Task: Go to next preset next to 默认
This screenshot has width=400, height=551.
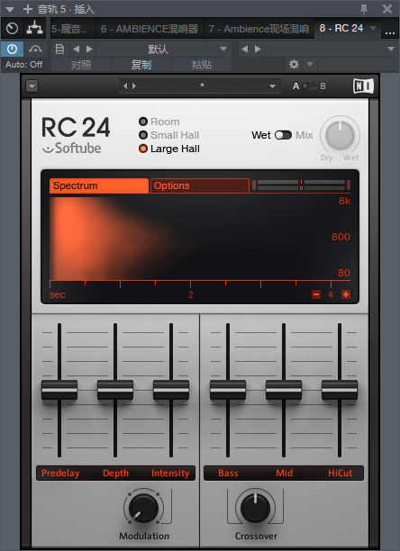Action: 89,50
